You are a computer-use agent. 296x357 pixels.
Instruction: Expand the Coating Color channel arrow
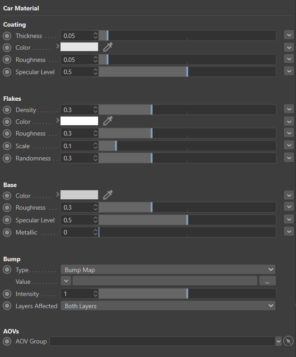pos(57,46)
